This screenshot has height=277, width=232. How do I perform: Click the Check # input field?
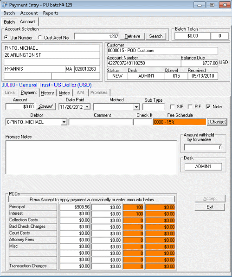(x=143, y=122)
